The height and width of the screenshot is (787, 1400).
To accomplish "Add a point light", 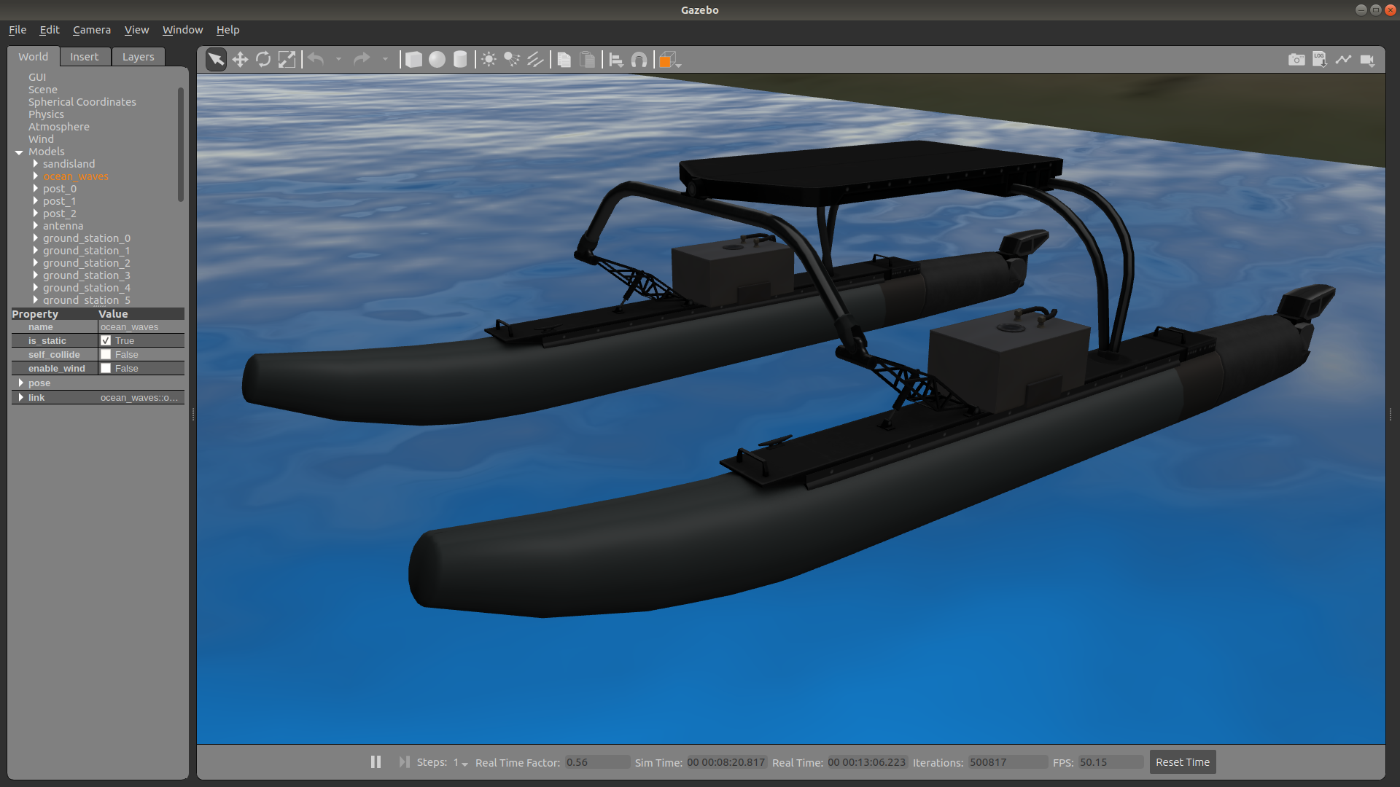I will [489, 59].
